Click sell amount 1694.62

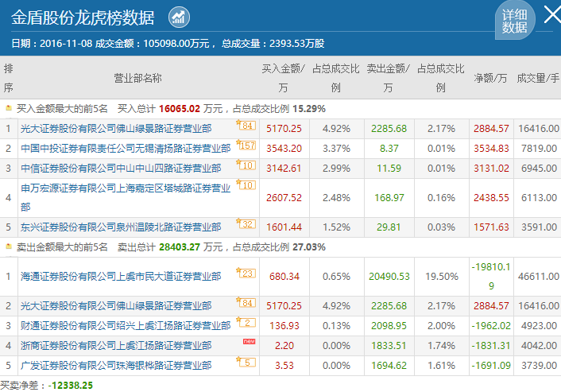click(389, 365)
